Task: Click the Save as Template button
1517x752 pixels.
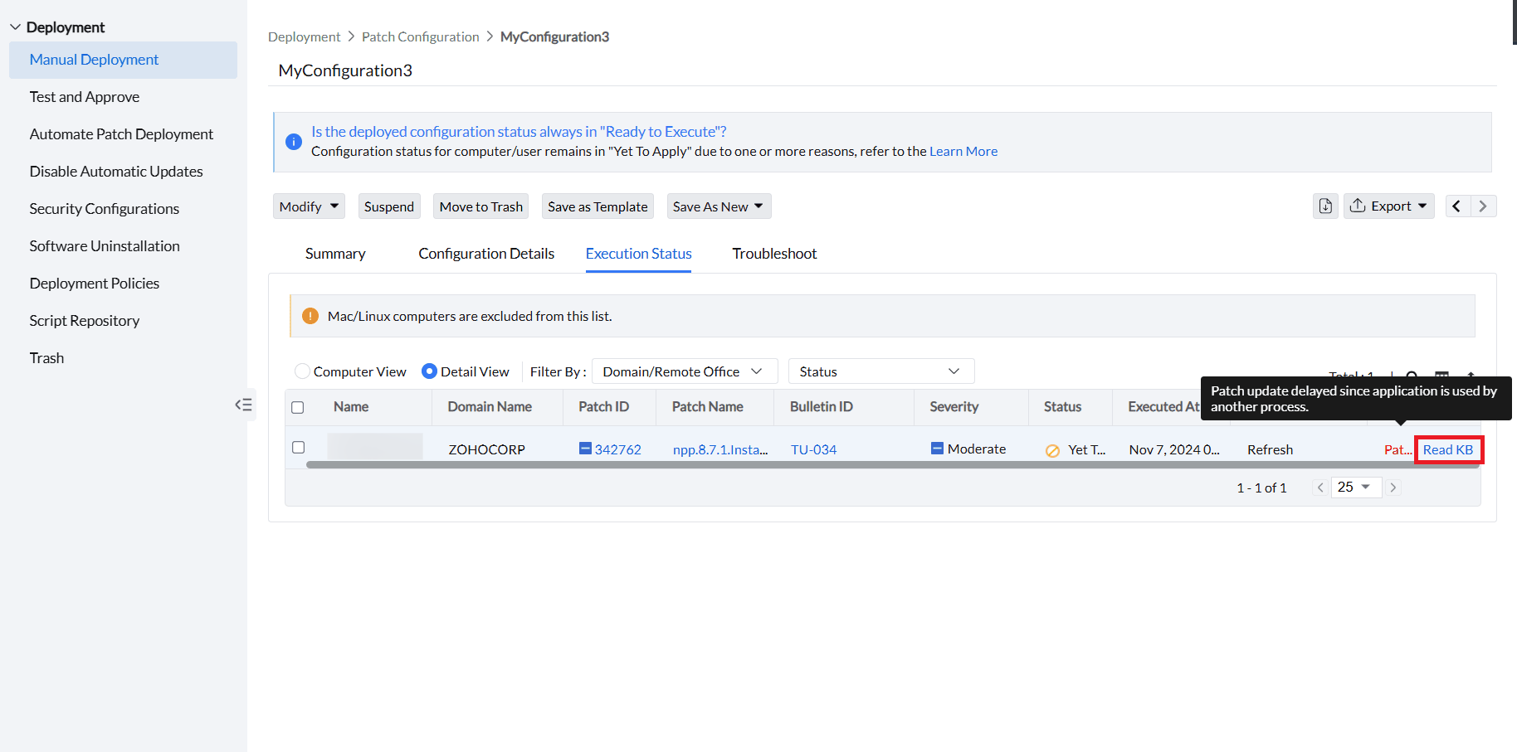Action: pos(598,206)
